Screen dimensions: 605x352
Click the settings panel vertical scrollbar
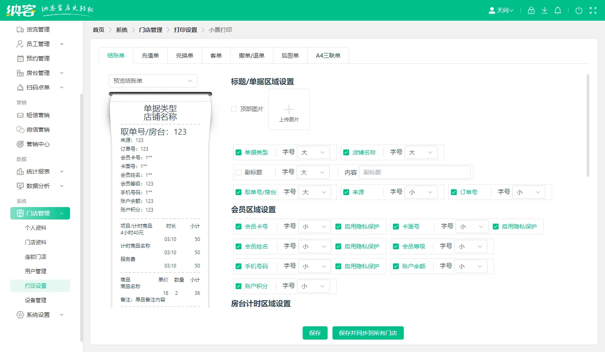(588, 125)
